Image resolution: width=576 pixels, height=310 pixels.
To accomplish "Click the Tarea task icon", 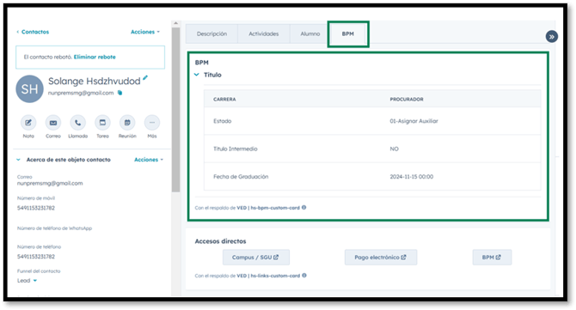I will (102, 123).
